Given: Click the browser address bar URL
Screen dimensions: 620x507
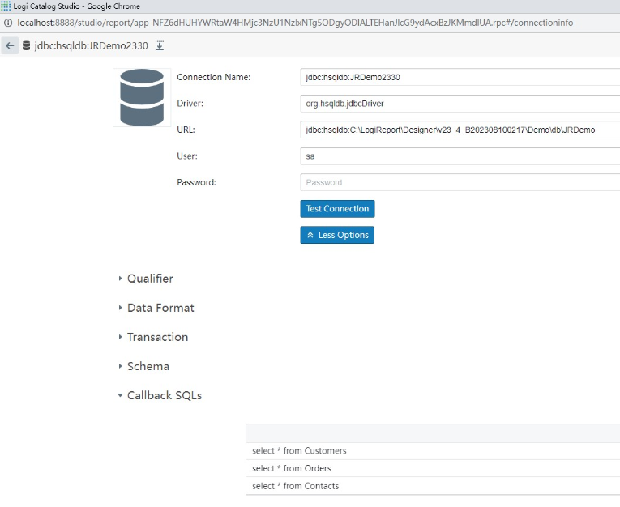Looking at the screenshot, I should [x=295, y=23].
